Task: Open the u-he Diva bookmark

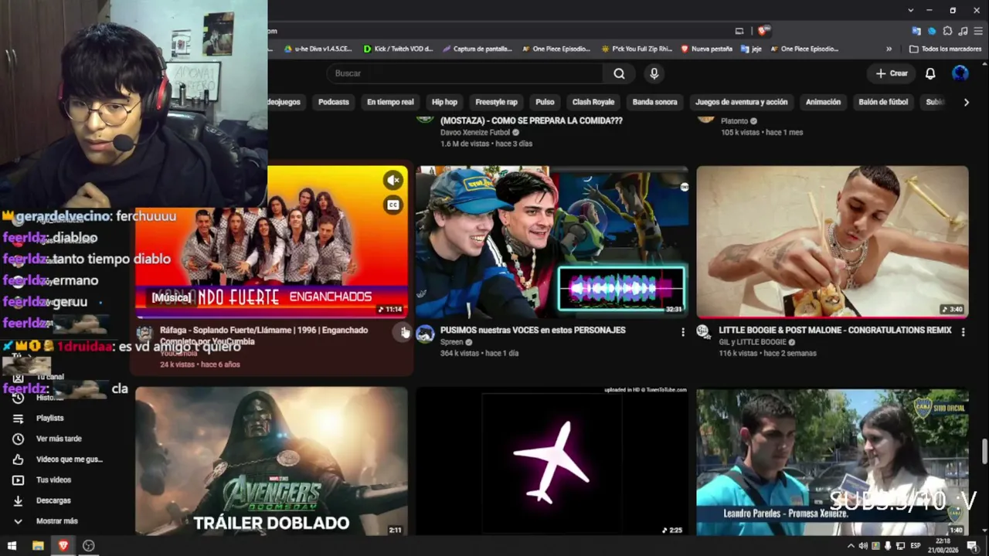Action: click(x=318, y=49)
